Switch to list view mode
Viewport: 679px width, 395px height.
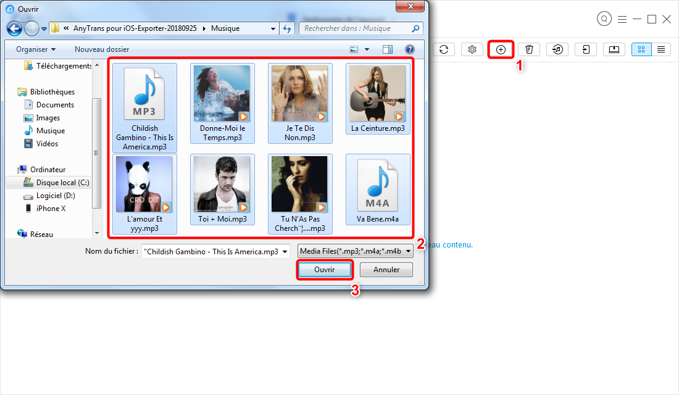tap(661, 49)
